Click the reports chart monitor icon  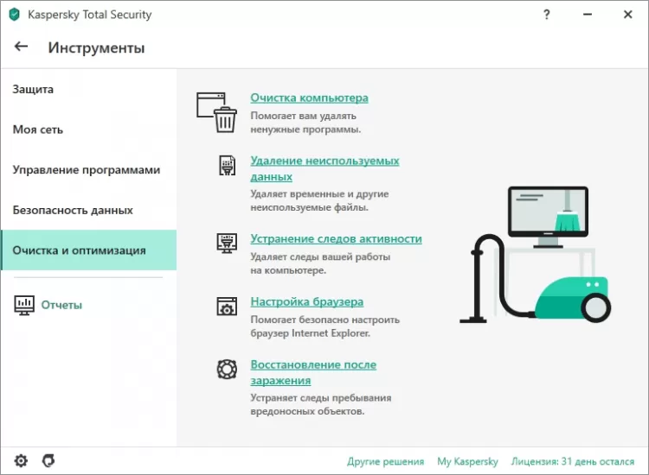coord(24,305)
